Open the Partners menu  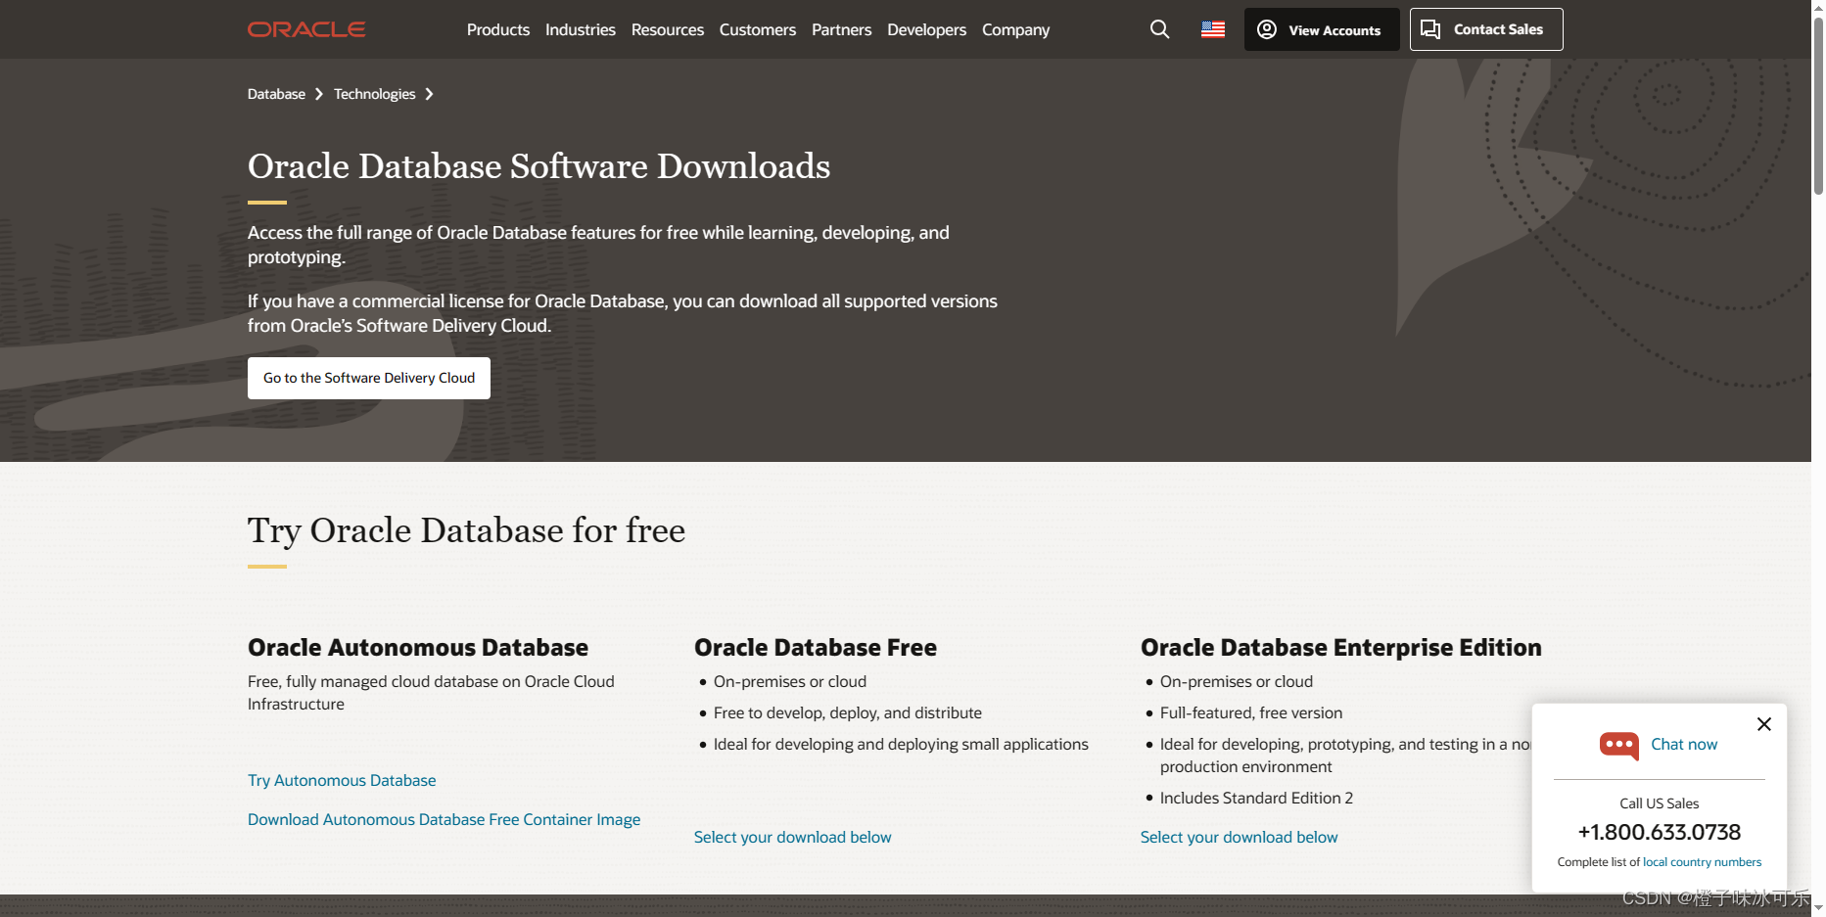[x=841, y=29]
